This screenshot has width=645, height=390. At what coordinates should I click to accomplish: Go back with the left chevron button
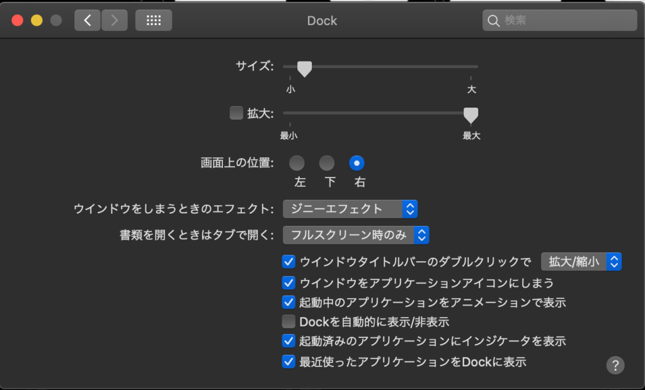[87, 20]
